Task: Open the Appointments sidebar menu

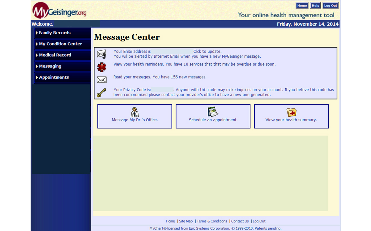Action: pos(54,77)
